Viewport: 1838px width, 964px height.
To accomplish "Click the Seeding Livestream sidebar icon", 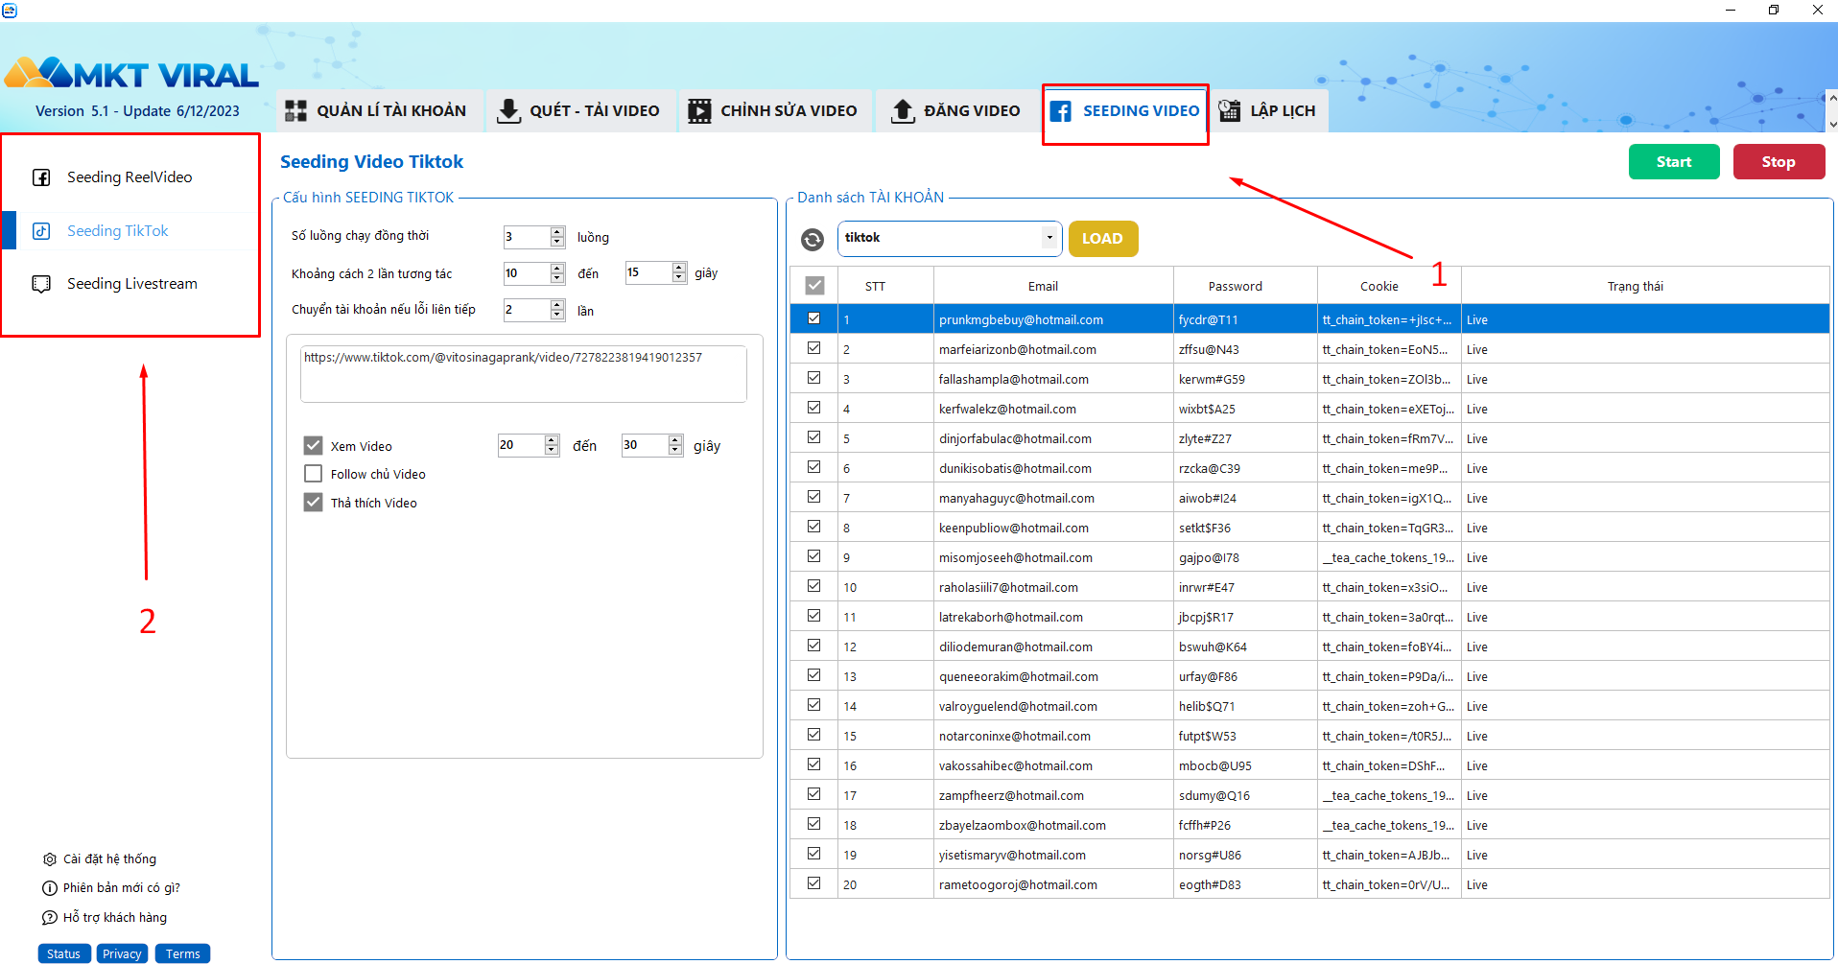I will [x=41, y=284].
